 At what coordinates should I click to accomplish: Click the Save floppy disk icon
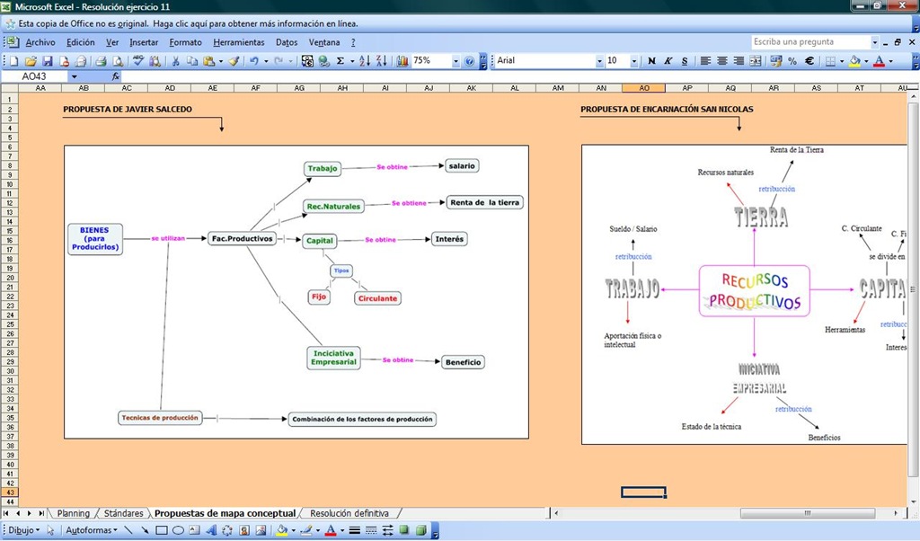(x=48, y=61)
